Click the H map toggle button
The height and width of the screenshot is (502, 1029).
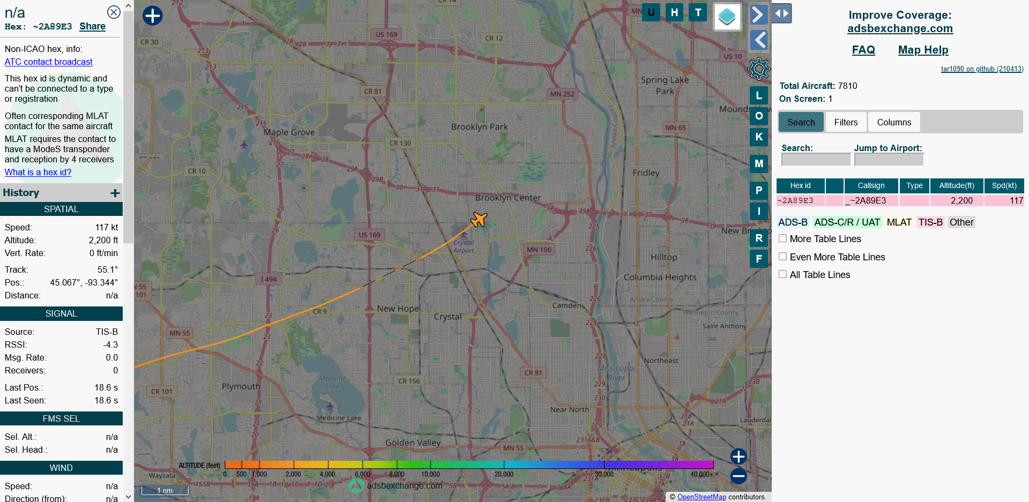pos(674,12)
